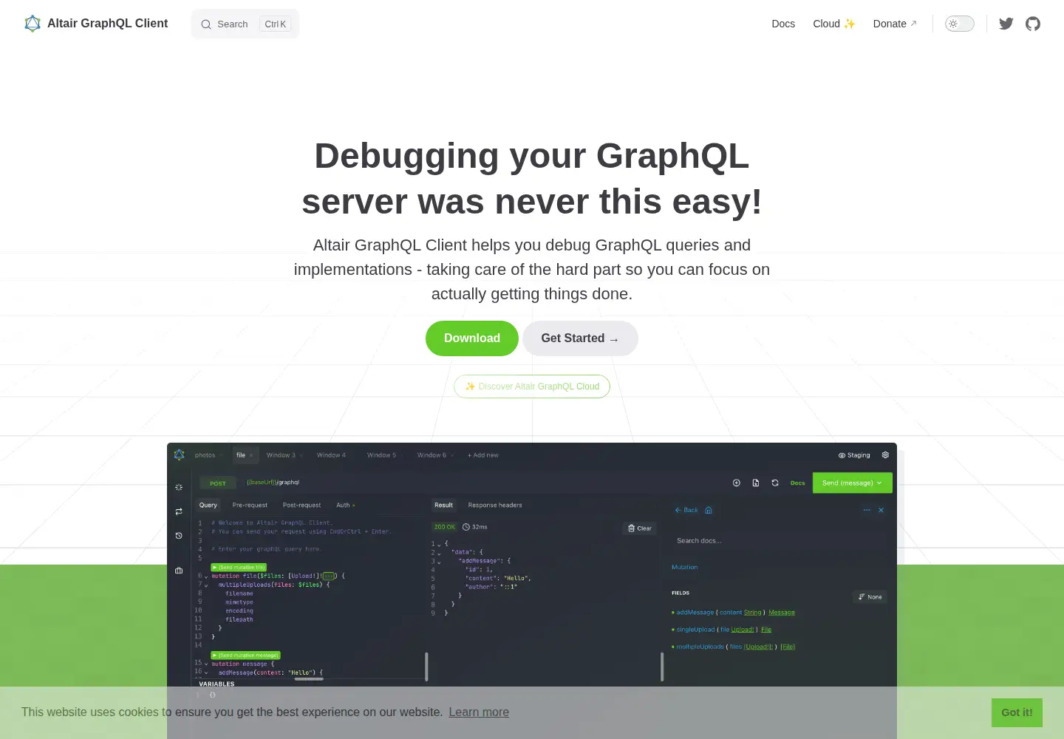The height and width of the screenshot is (739, 1064).
Task: Click the Get Started button
Action: click(580, 338)
